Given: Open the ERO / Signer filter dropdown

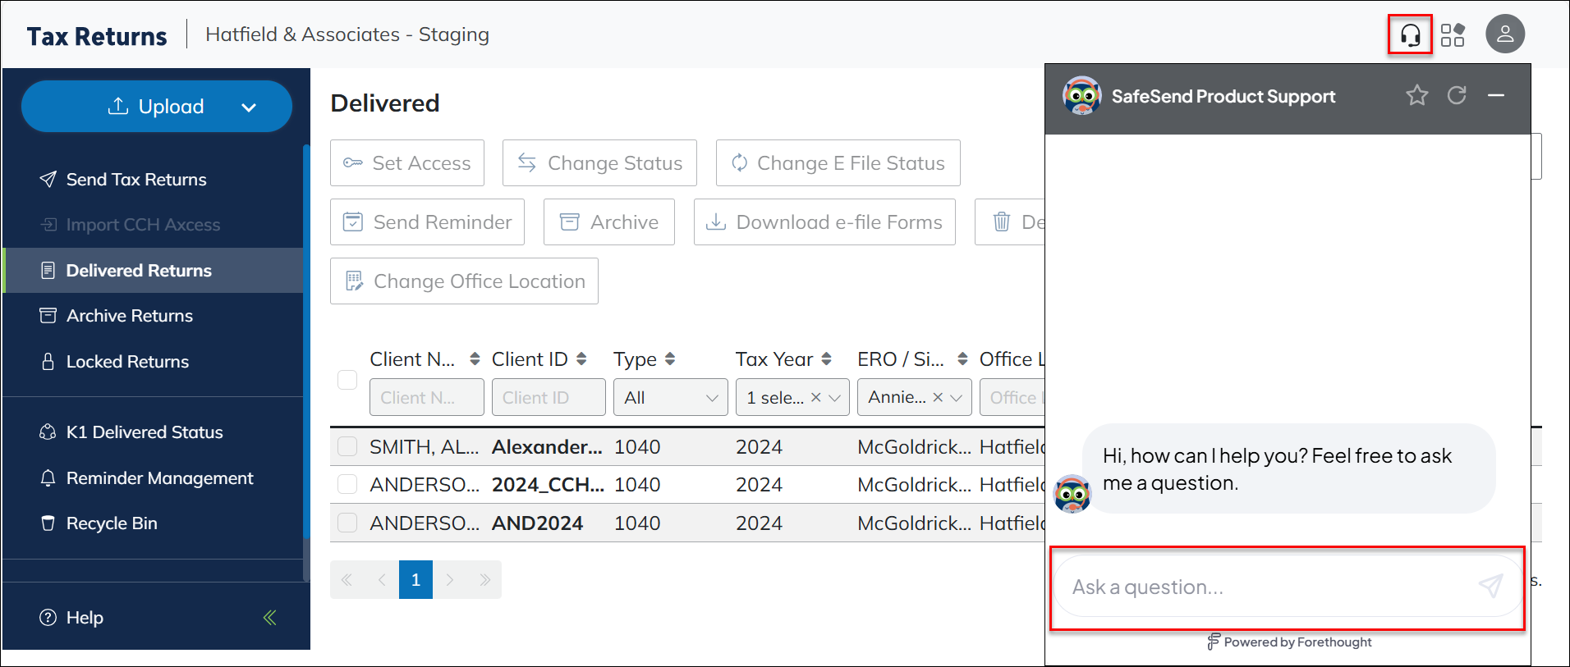Looking at the screenshot, I should (956, 398).
